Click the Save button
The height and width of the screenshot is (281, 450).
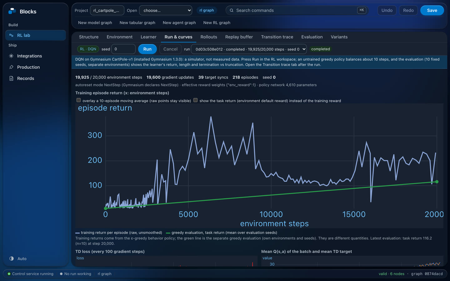(432, 10)
